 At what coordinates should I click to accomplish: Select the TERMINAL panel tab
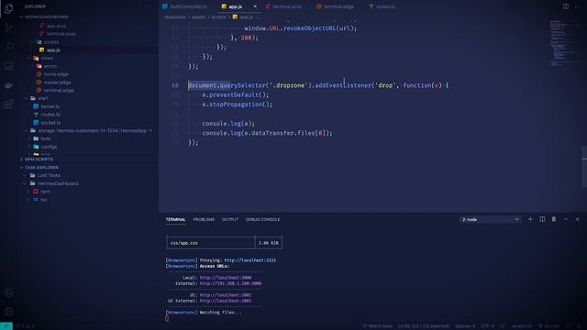click(175, 220)
